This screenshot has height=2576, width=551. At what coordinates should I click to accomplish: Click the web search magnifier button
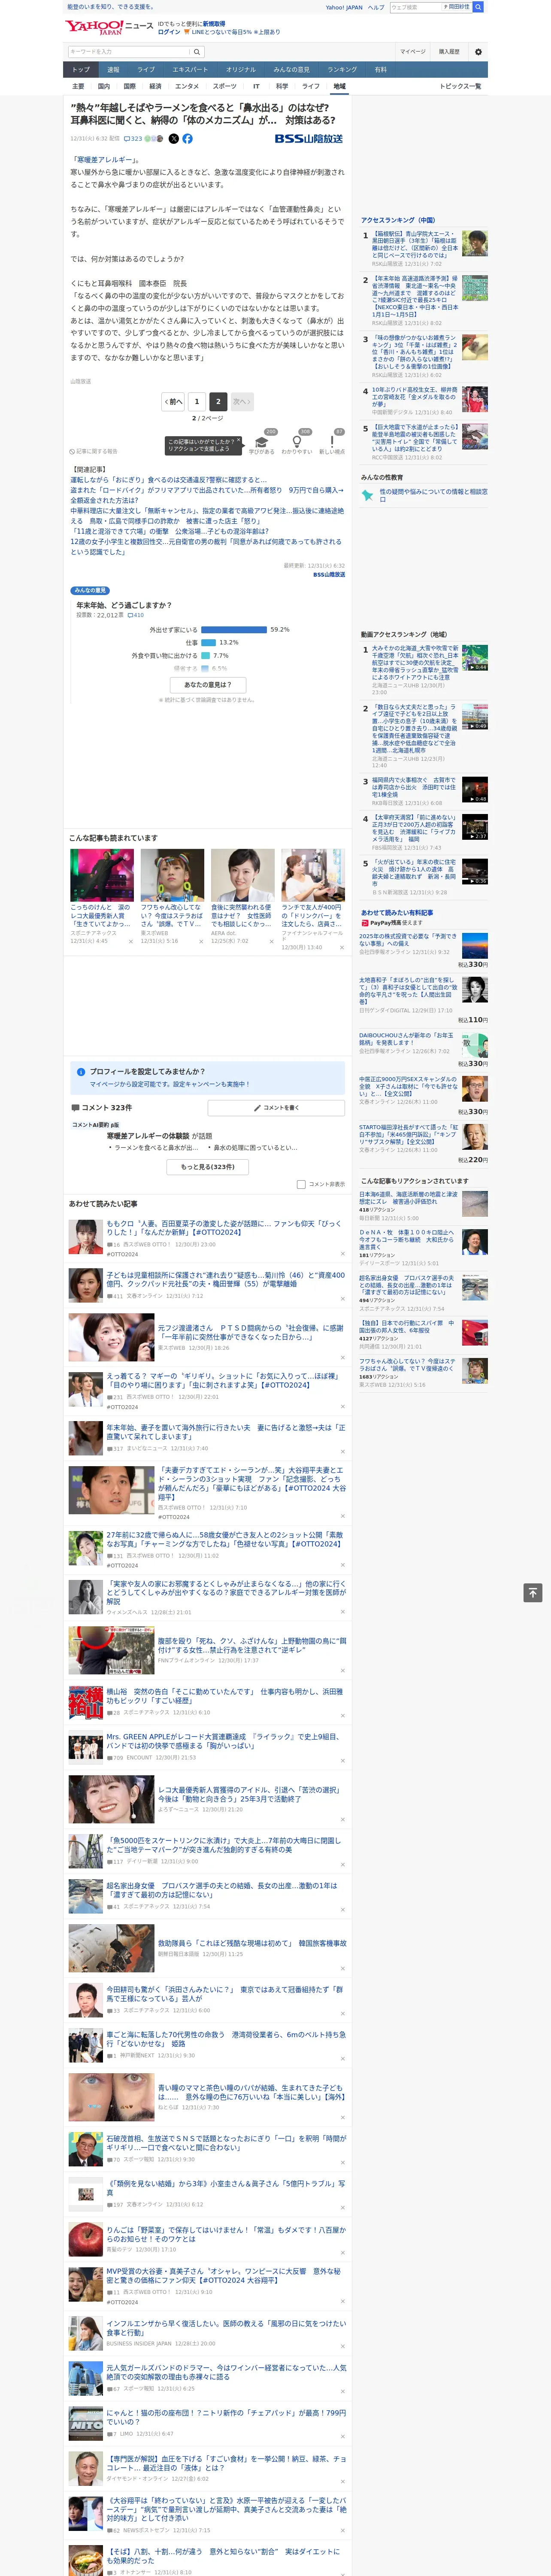pyautogui.click(x=478, y=7)
